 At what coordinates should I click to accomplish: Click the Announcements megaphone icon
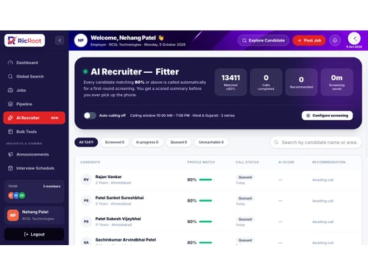(x=10, y=155)
